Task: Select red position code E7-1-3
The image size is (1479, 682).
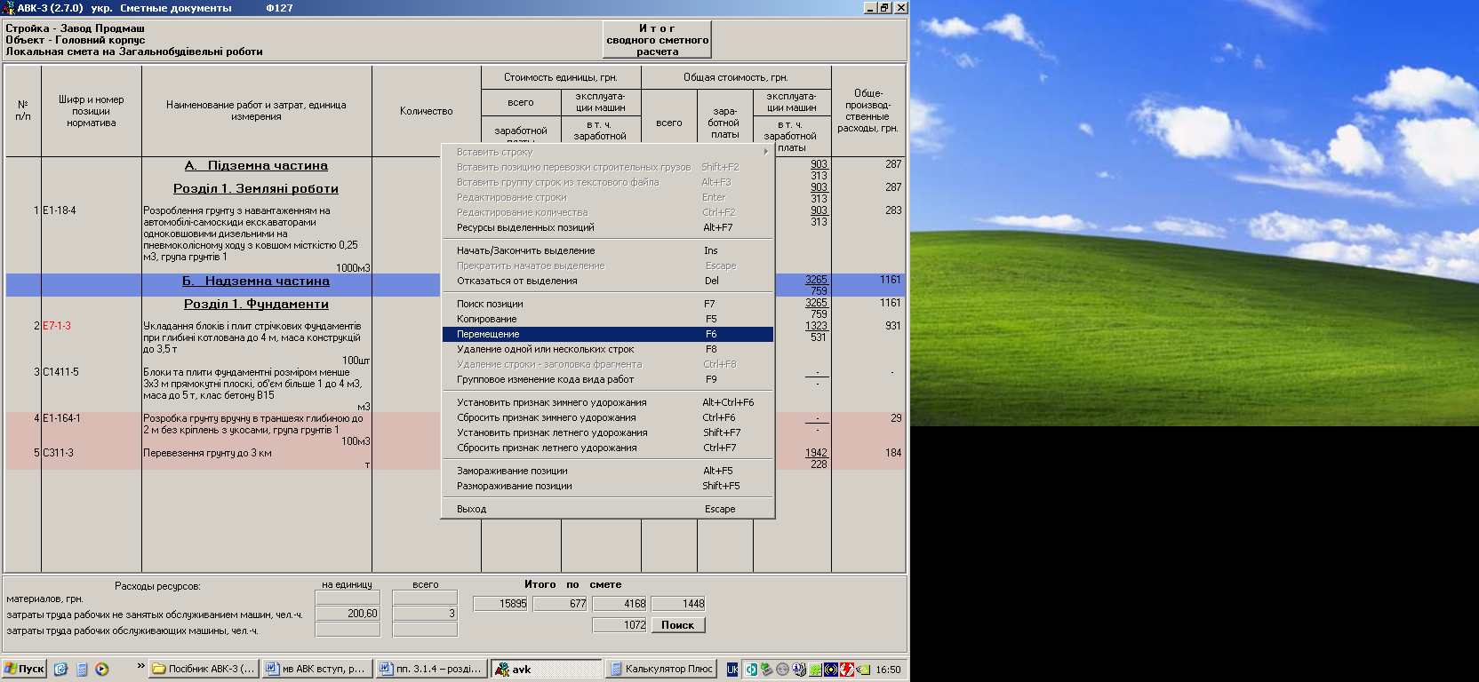Action: (x=57, y=326)
